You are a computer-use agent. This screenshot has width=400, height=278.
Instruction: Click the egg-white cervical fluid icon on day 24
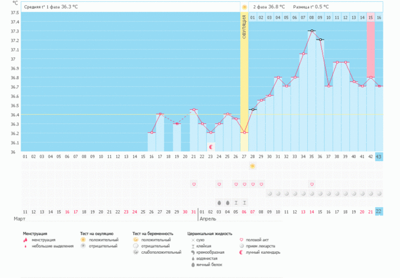219,203
